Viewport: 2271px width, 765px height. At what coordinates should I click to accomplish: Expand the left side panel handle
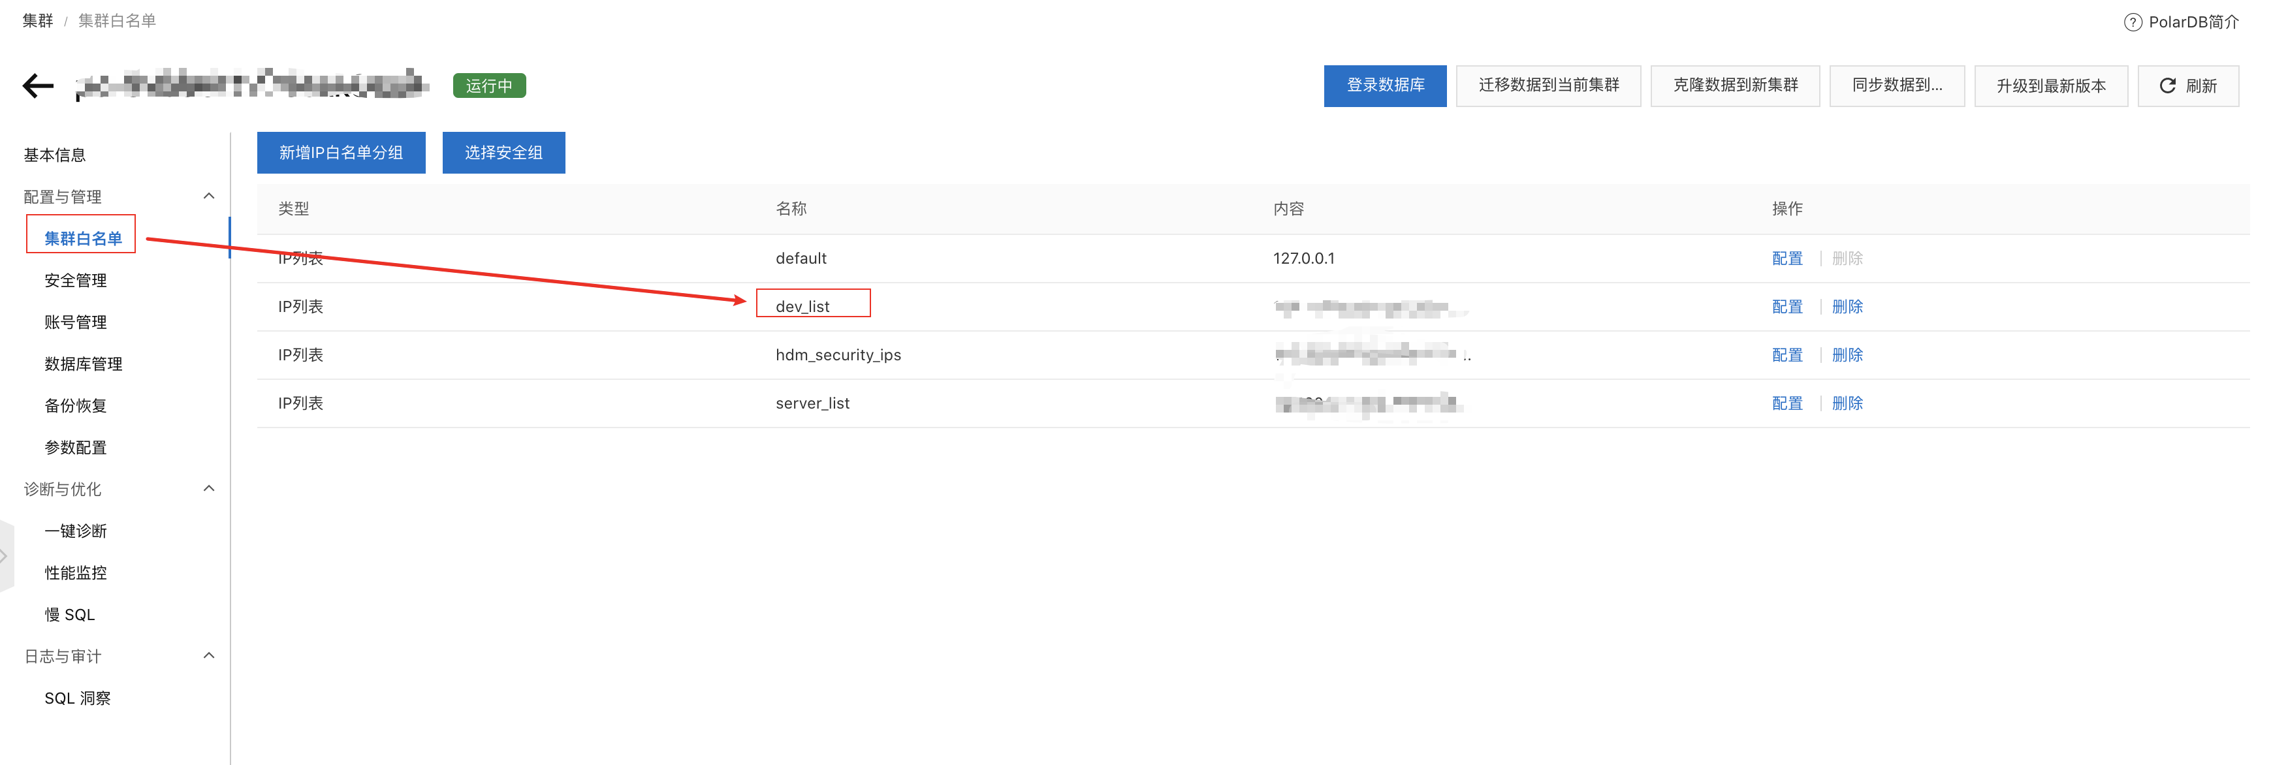(5, 556)
